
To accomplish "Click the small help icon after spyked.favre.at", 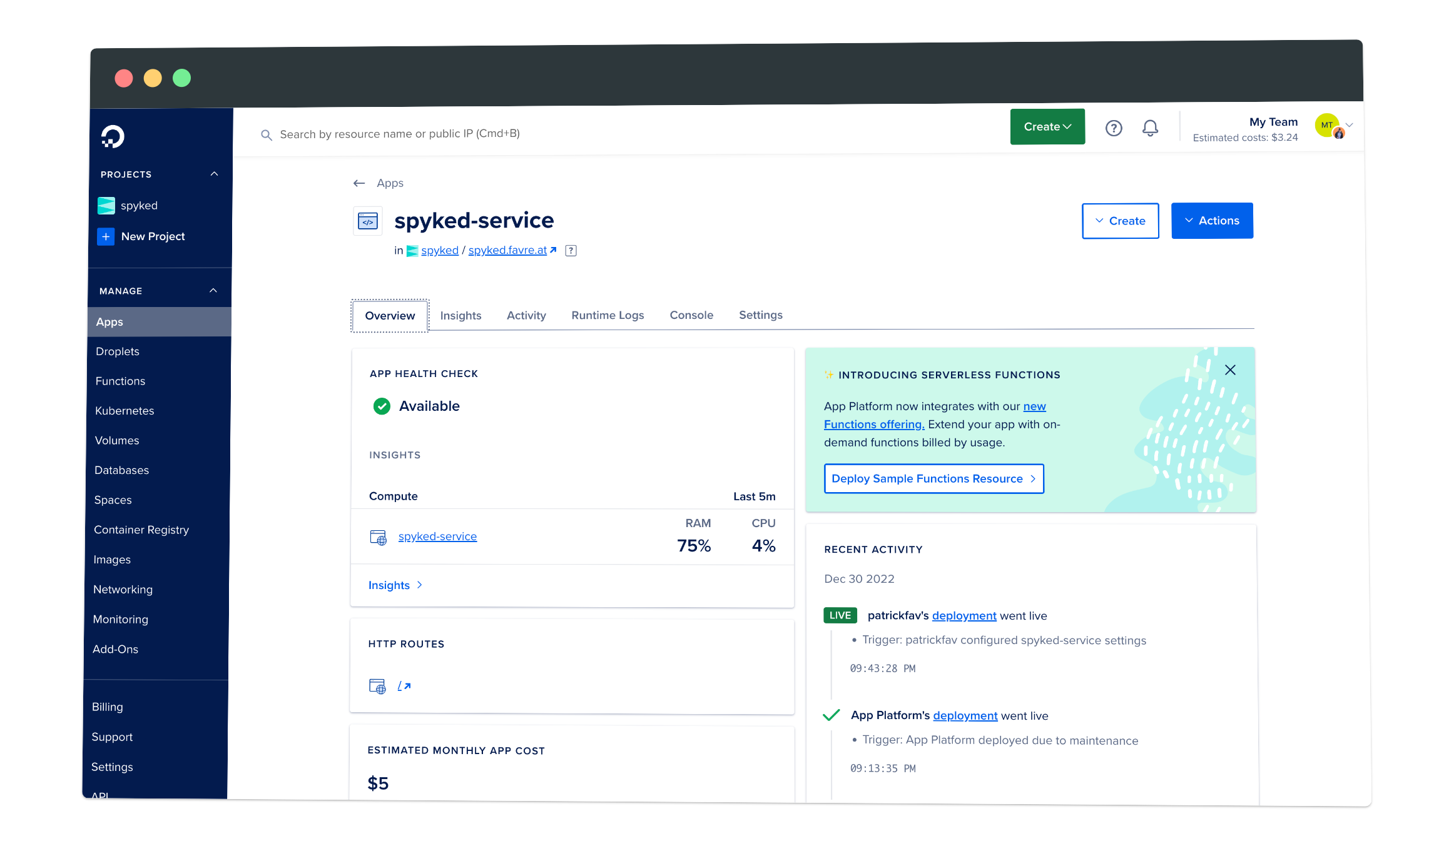I will click(x=571, y=251).
